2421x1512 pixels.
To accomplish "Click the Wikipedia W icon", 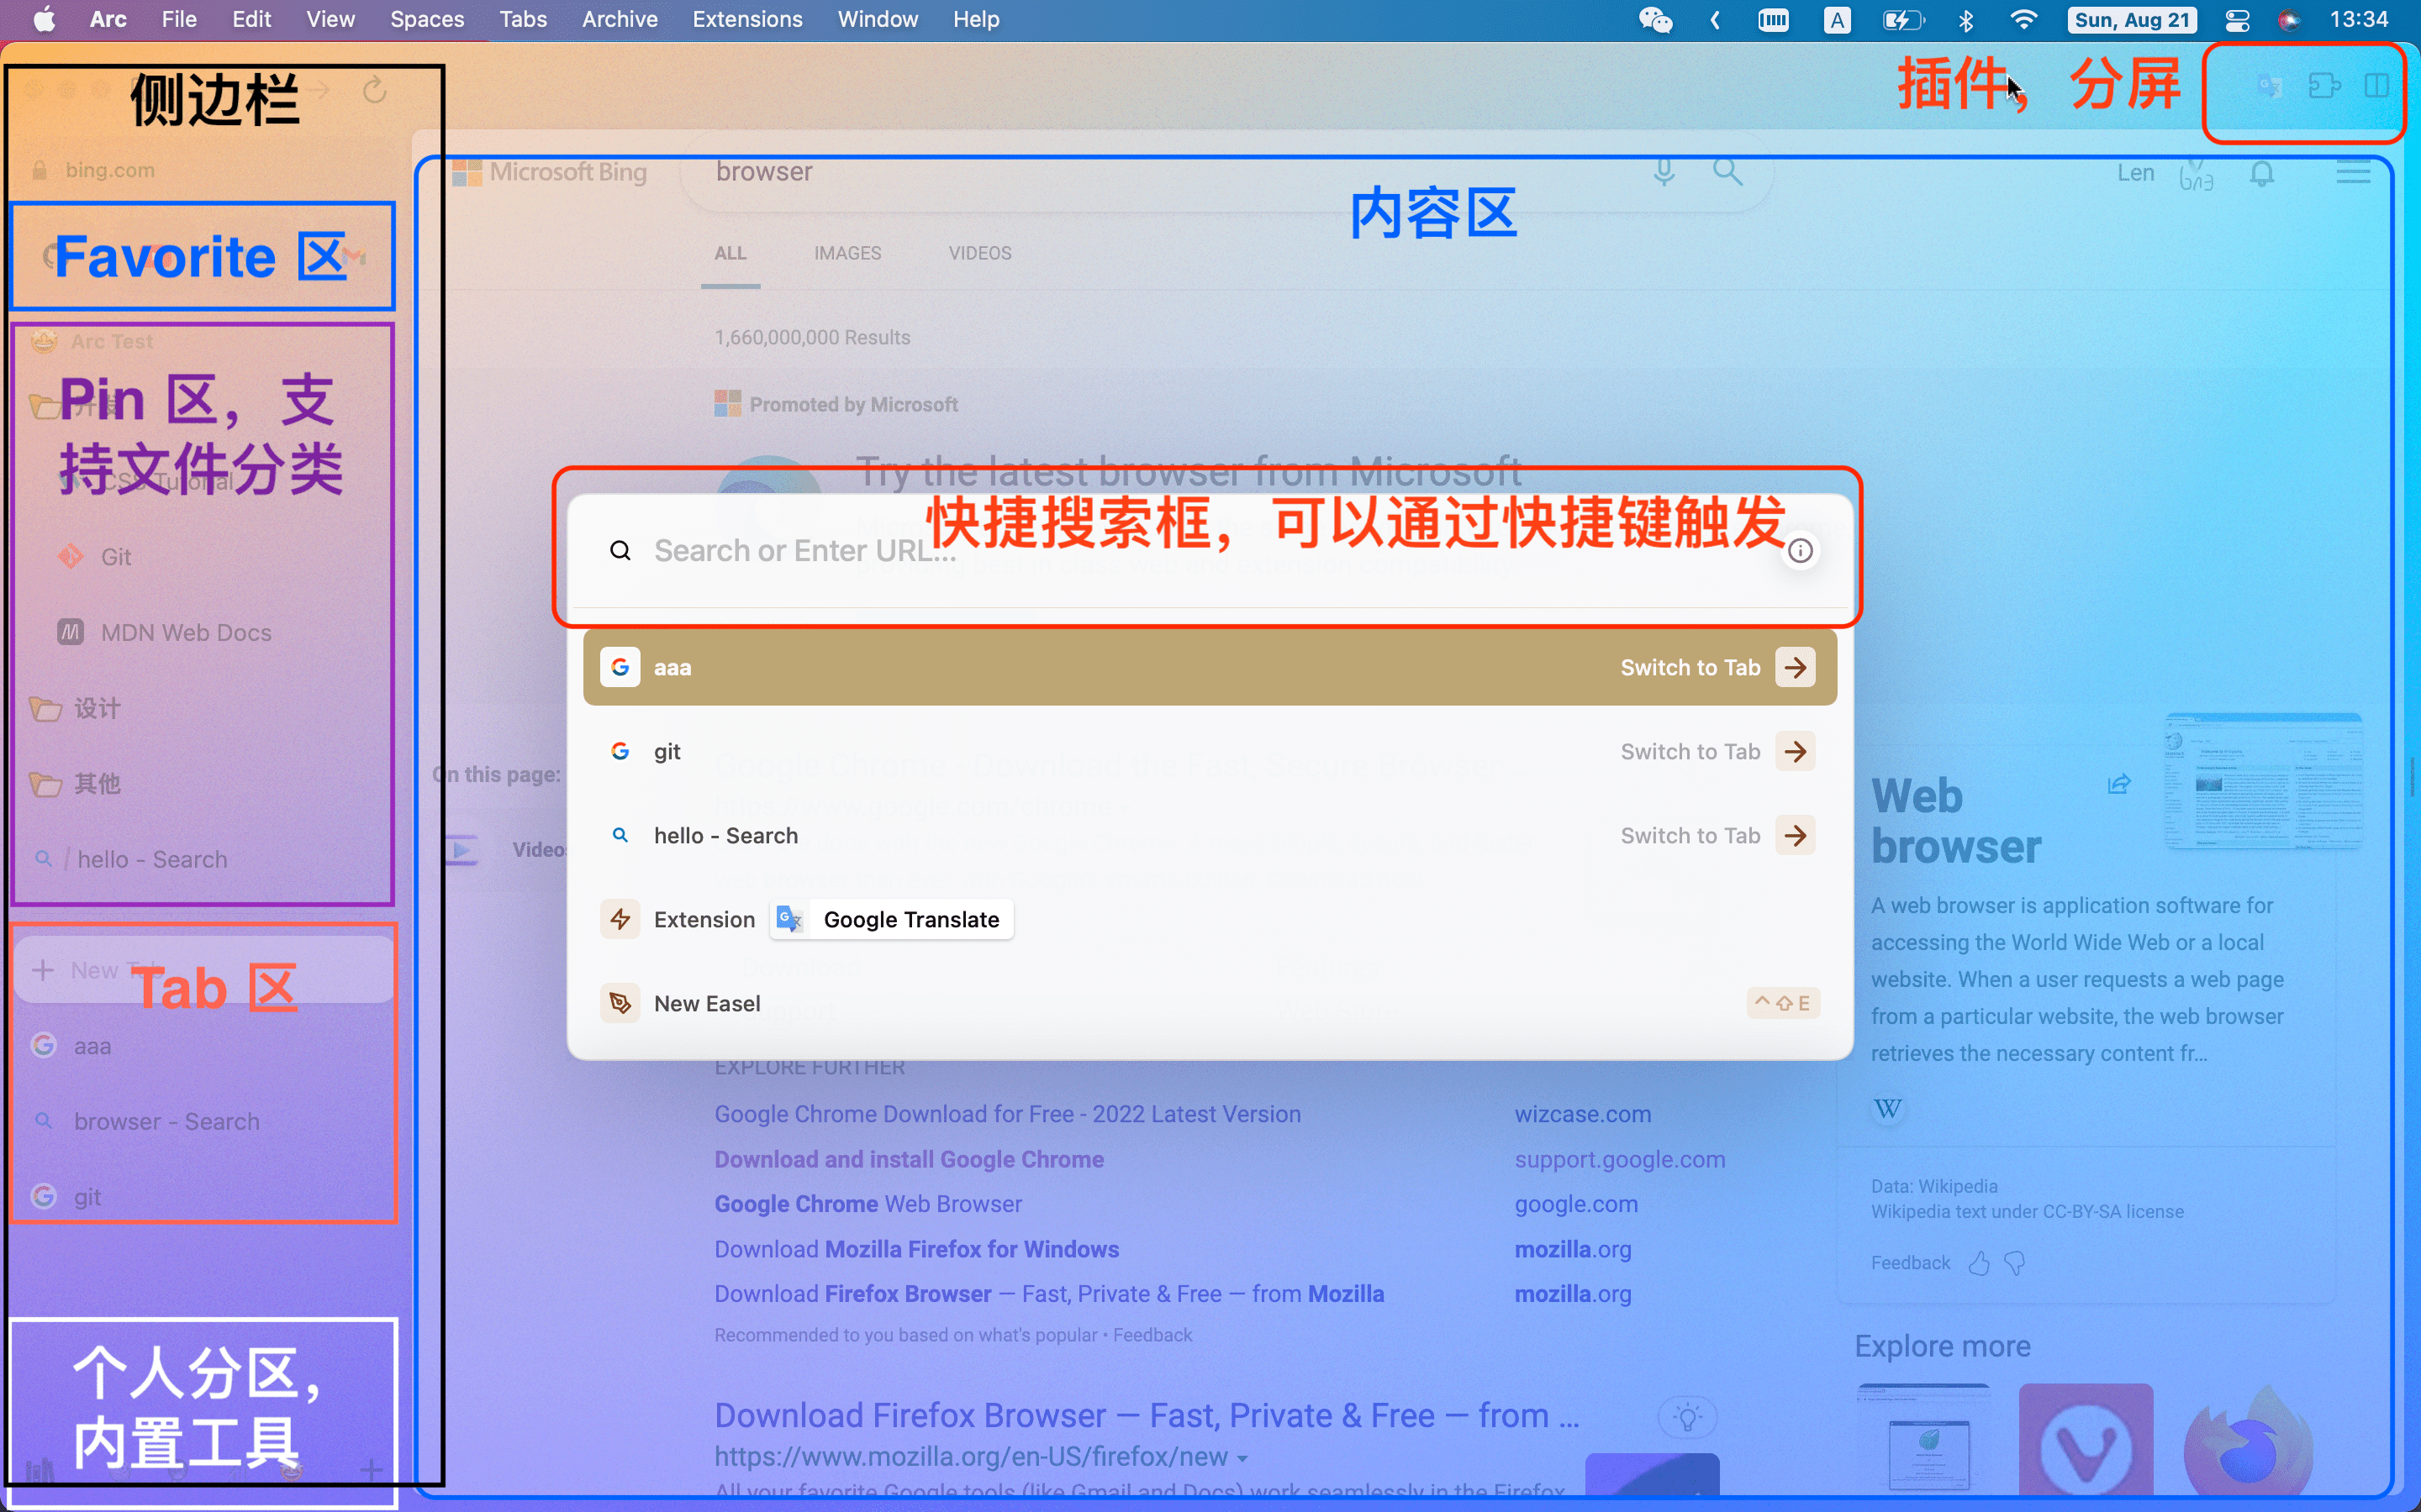I will point(1888,1108).
